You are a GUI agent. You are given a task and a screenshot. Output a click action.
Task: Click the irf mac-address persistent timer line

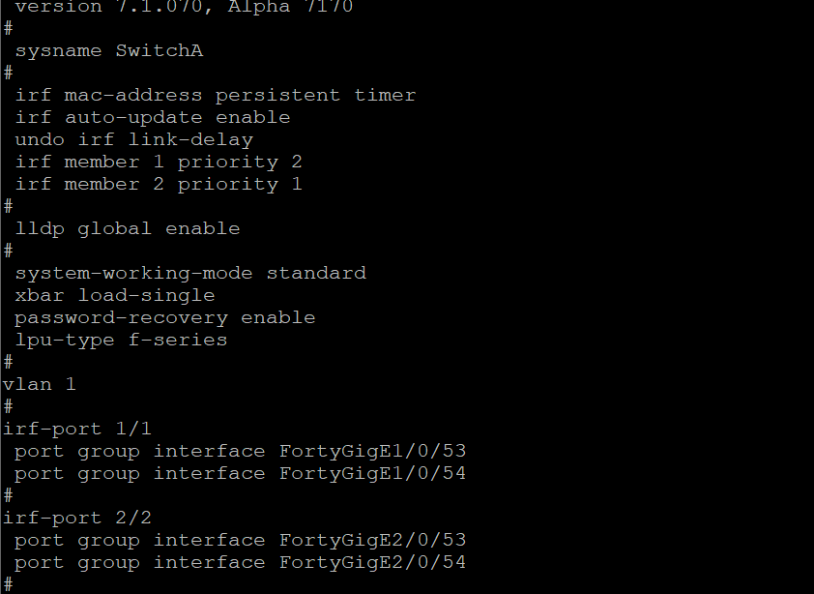point(215,95)
